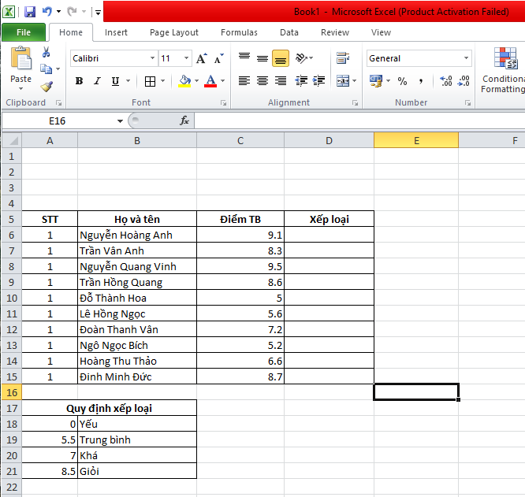This screenshot has width=525, height=497.
Task: Apply Comma Style format
Action: pyautogui.click(x=421, y=81)
